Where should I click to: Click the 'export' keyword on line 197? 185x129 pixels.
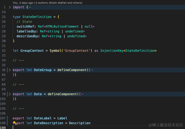18,118
